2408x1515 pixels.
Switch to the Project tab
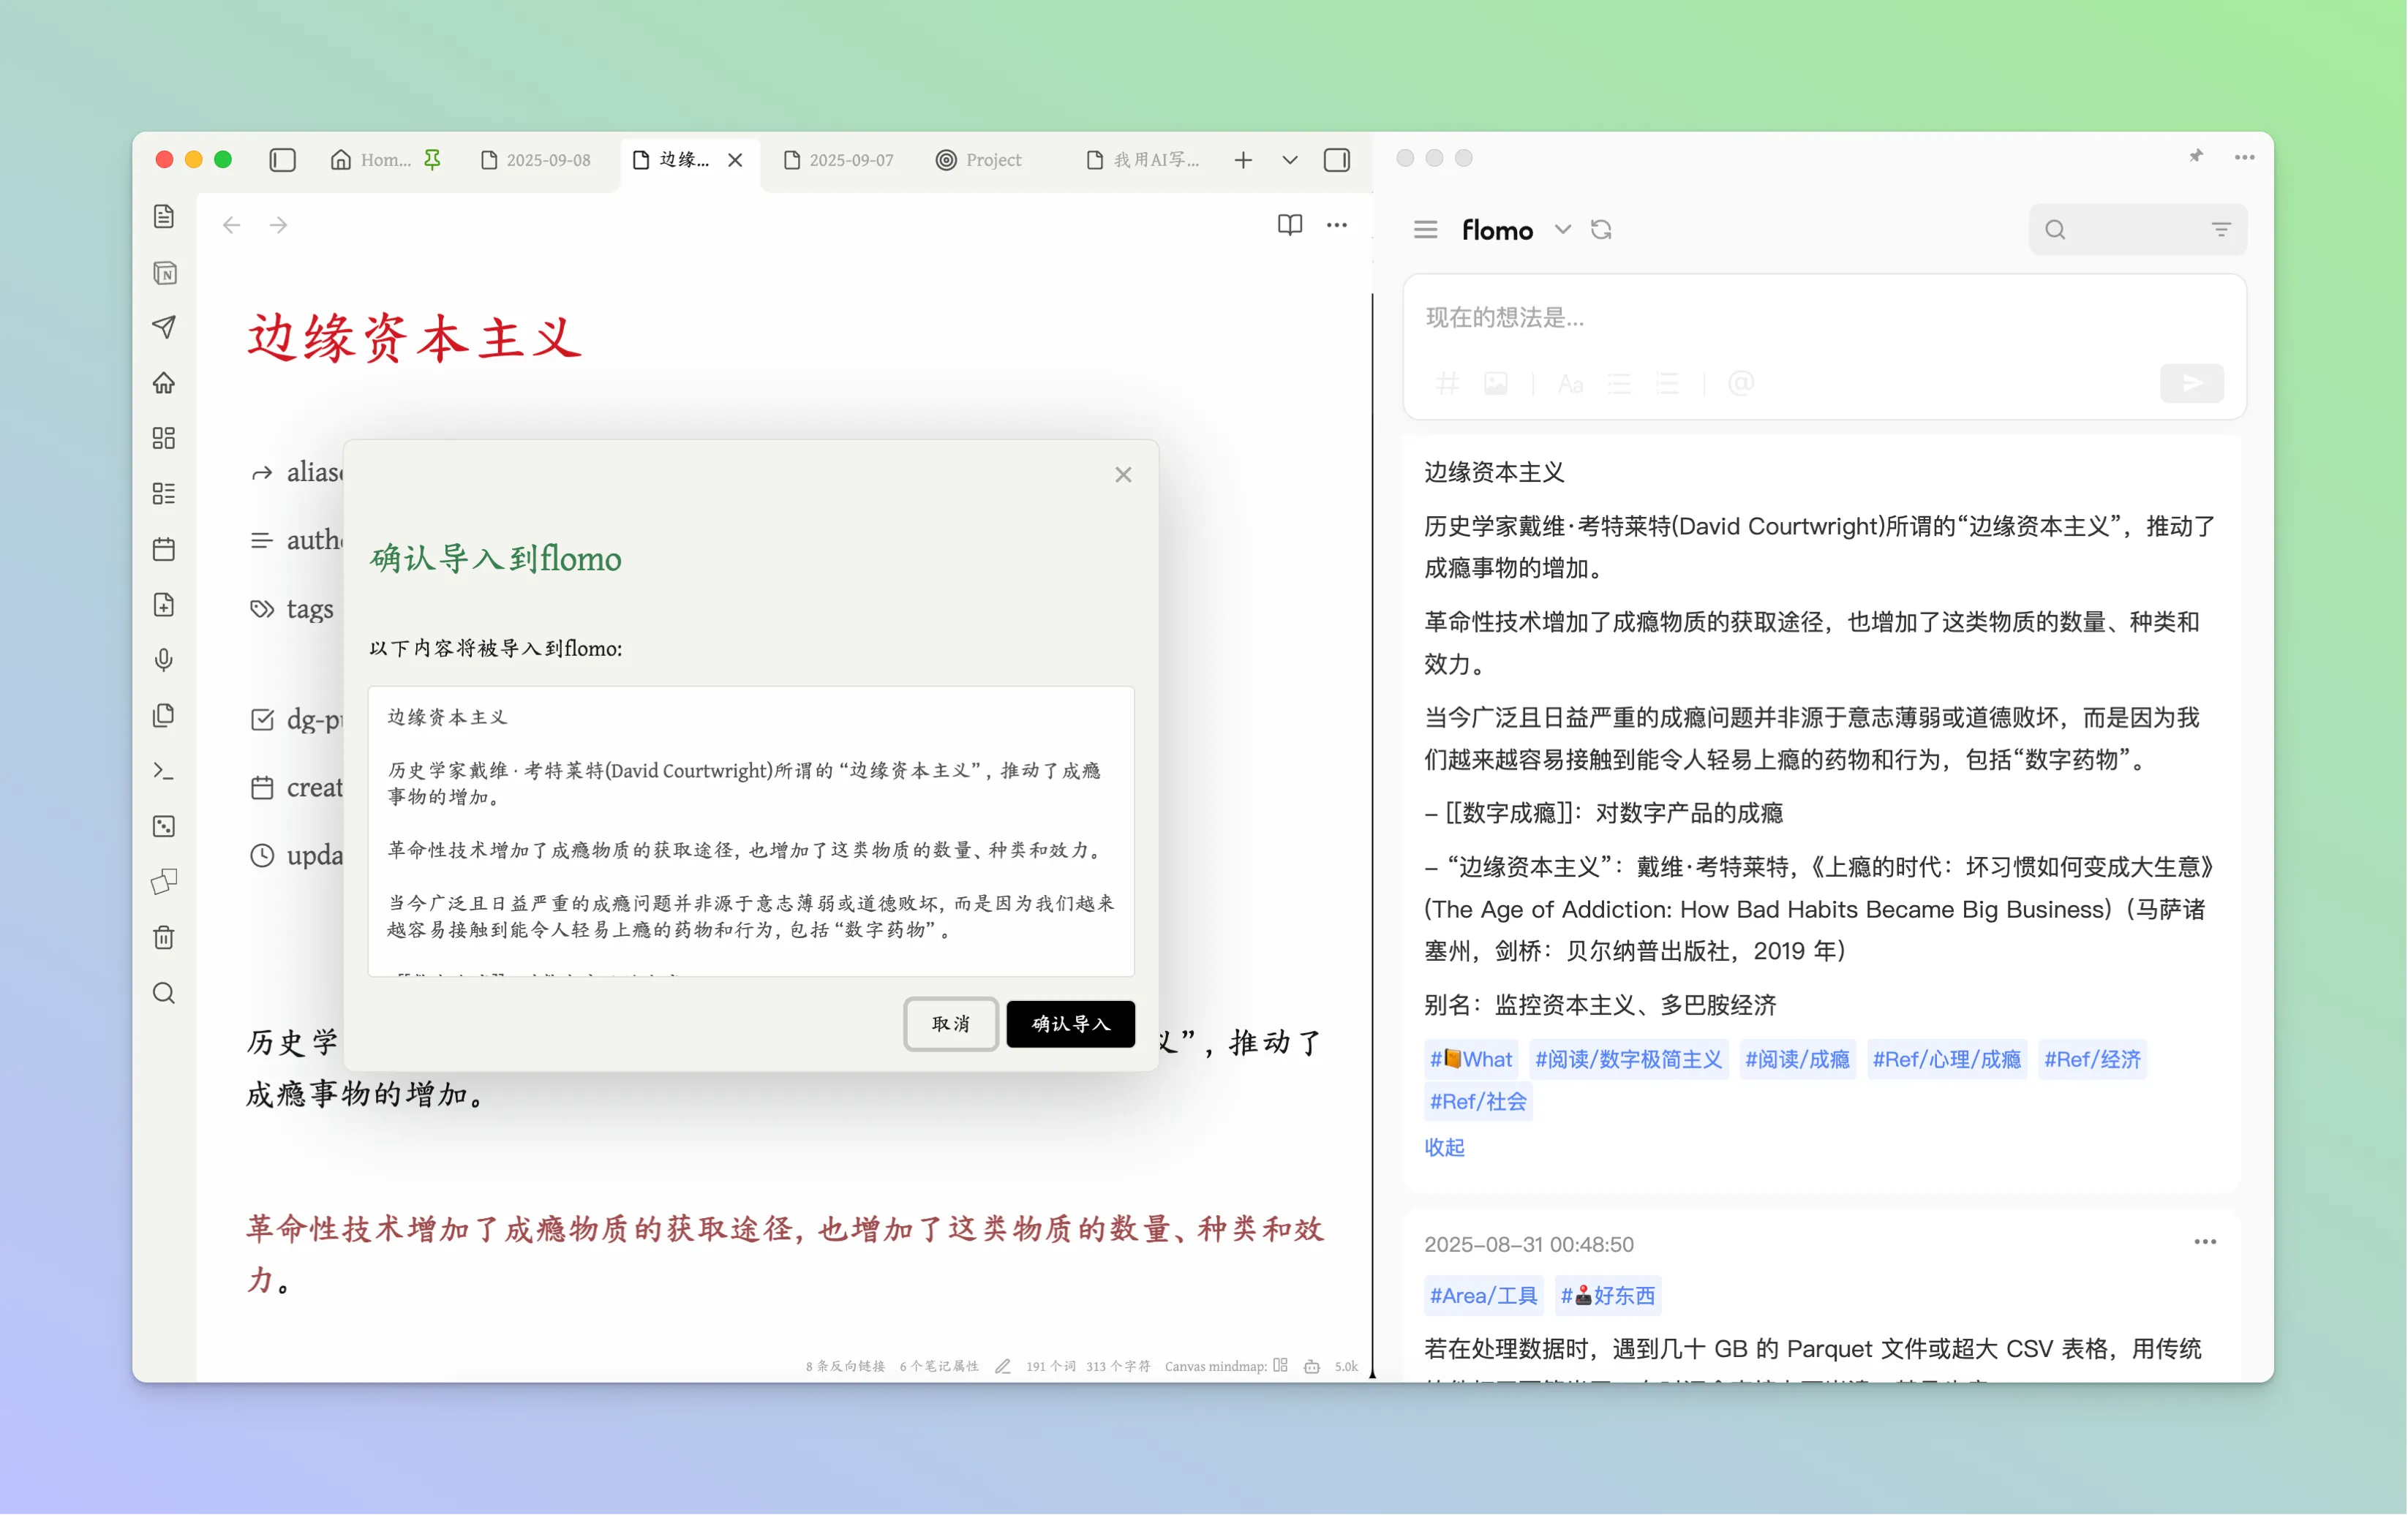[x=979, y=160]
